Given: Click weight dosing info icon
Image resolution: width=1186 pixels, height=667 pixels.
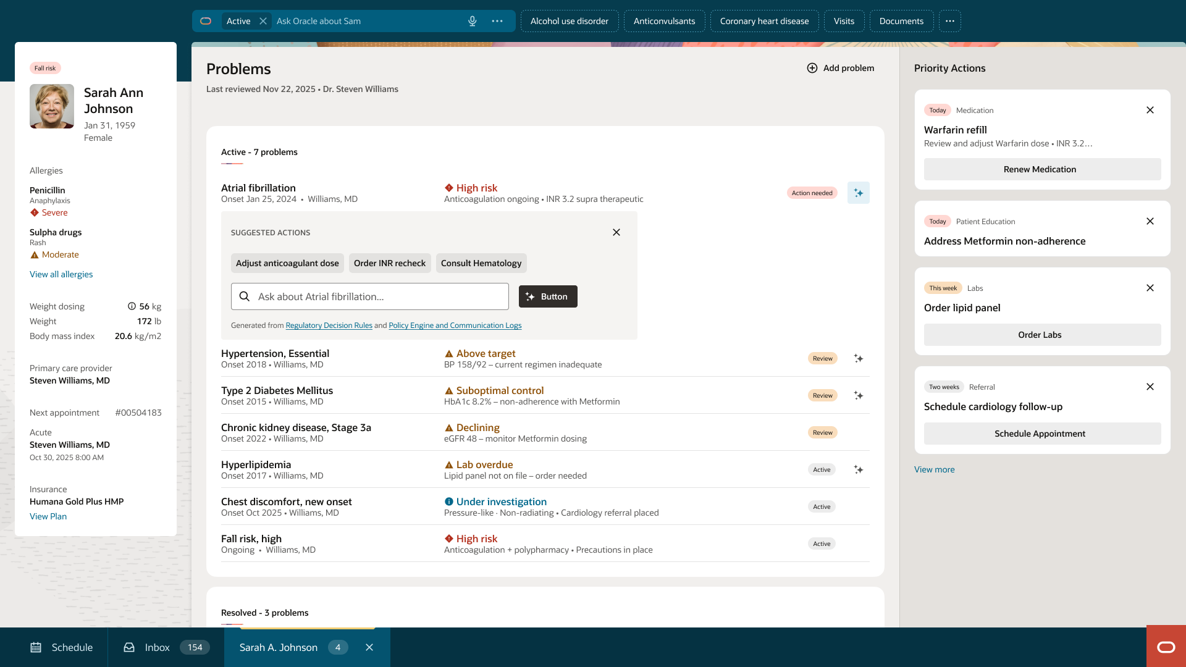Looking at the screenshot, I should (132, 306).
